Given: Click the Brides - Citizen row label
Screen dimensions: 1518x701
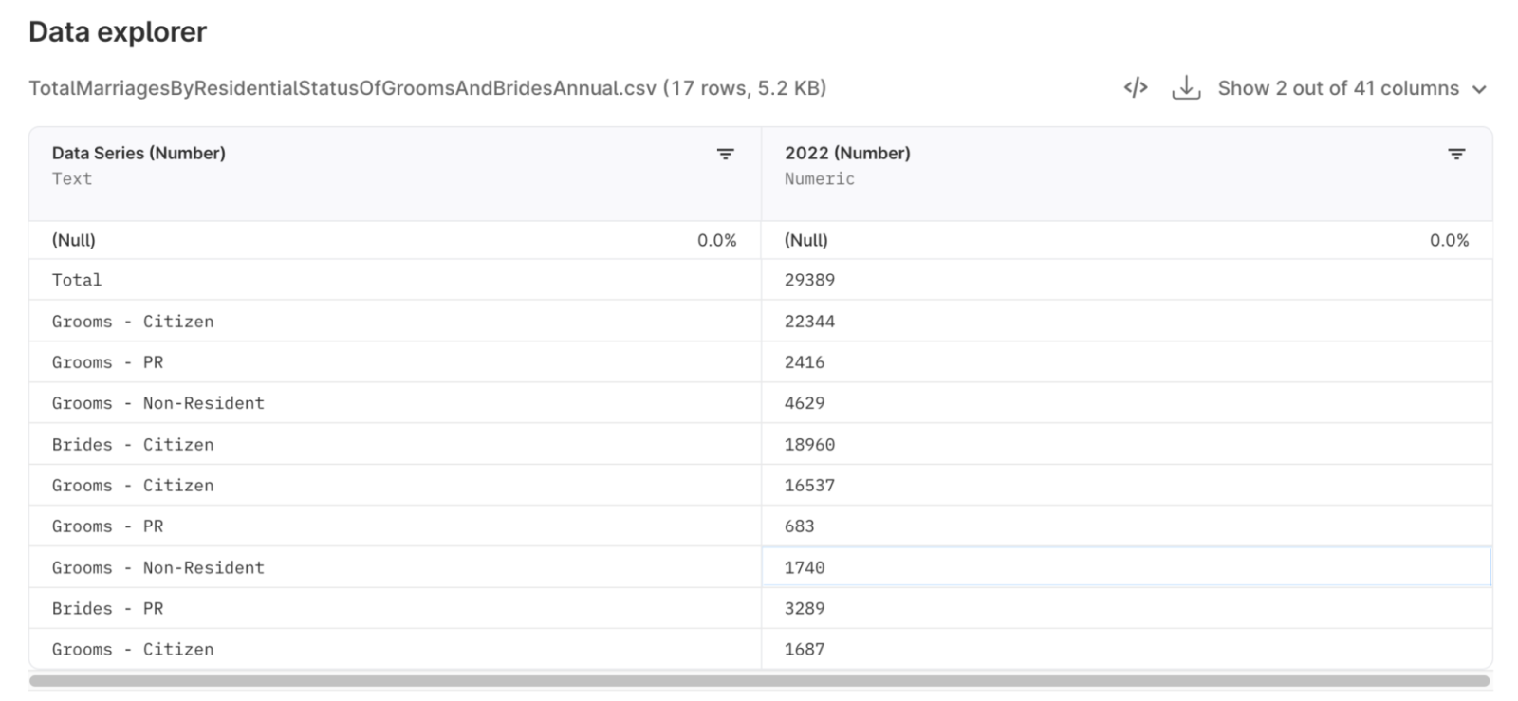Looking at the screenshot, I should click(133, 444).
